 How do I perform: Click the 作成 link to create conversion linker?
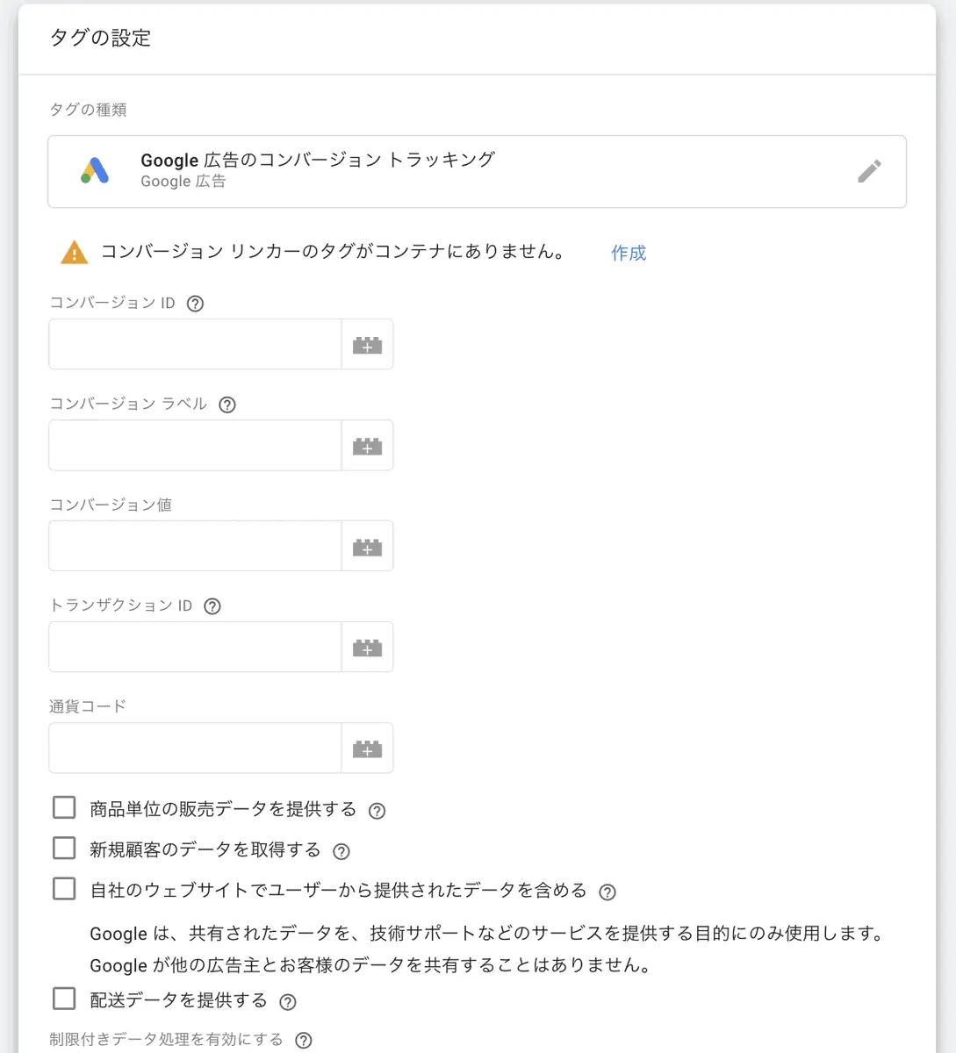[629, 253]
